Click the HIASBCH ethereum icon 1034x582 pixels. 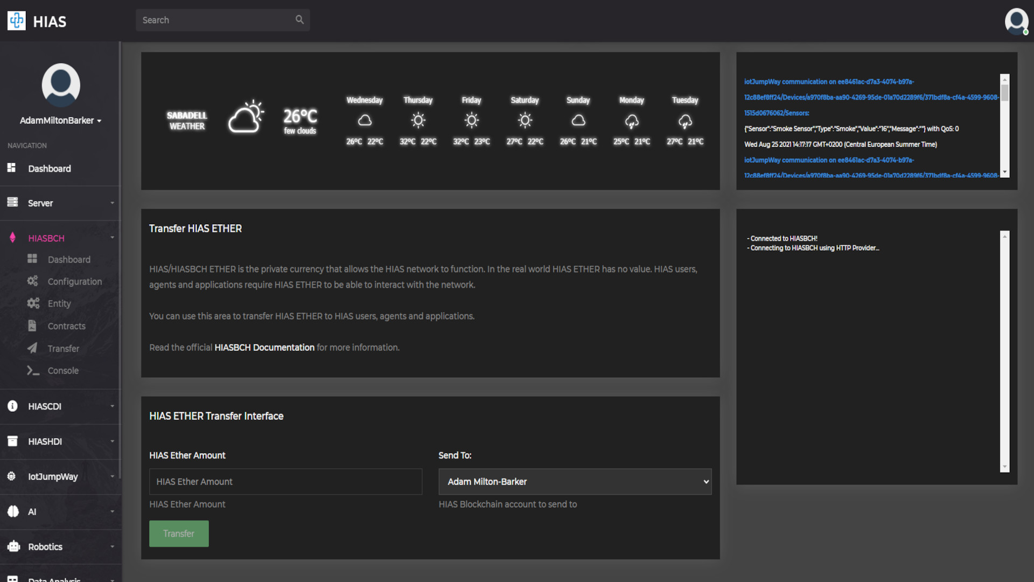(x=12, y=238)
